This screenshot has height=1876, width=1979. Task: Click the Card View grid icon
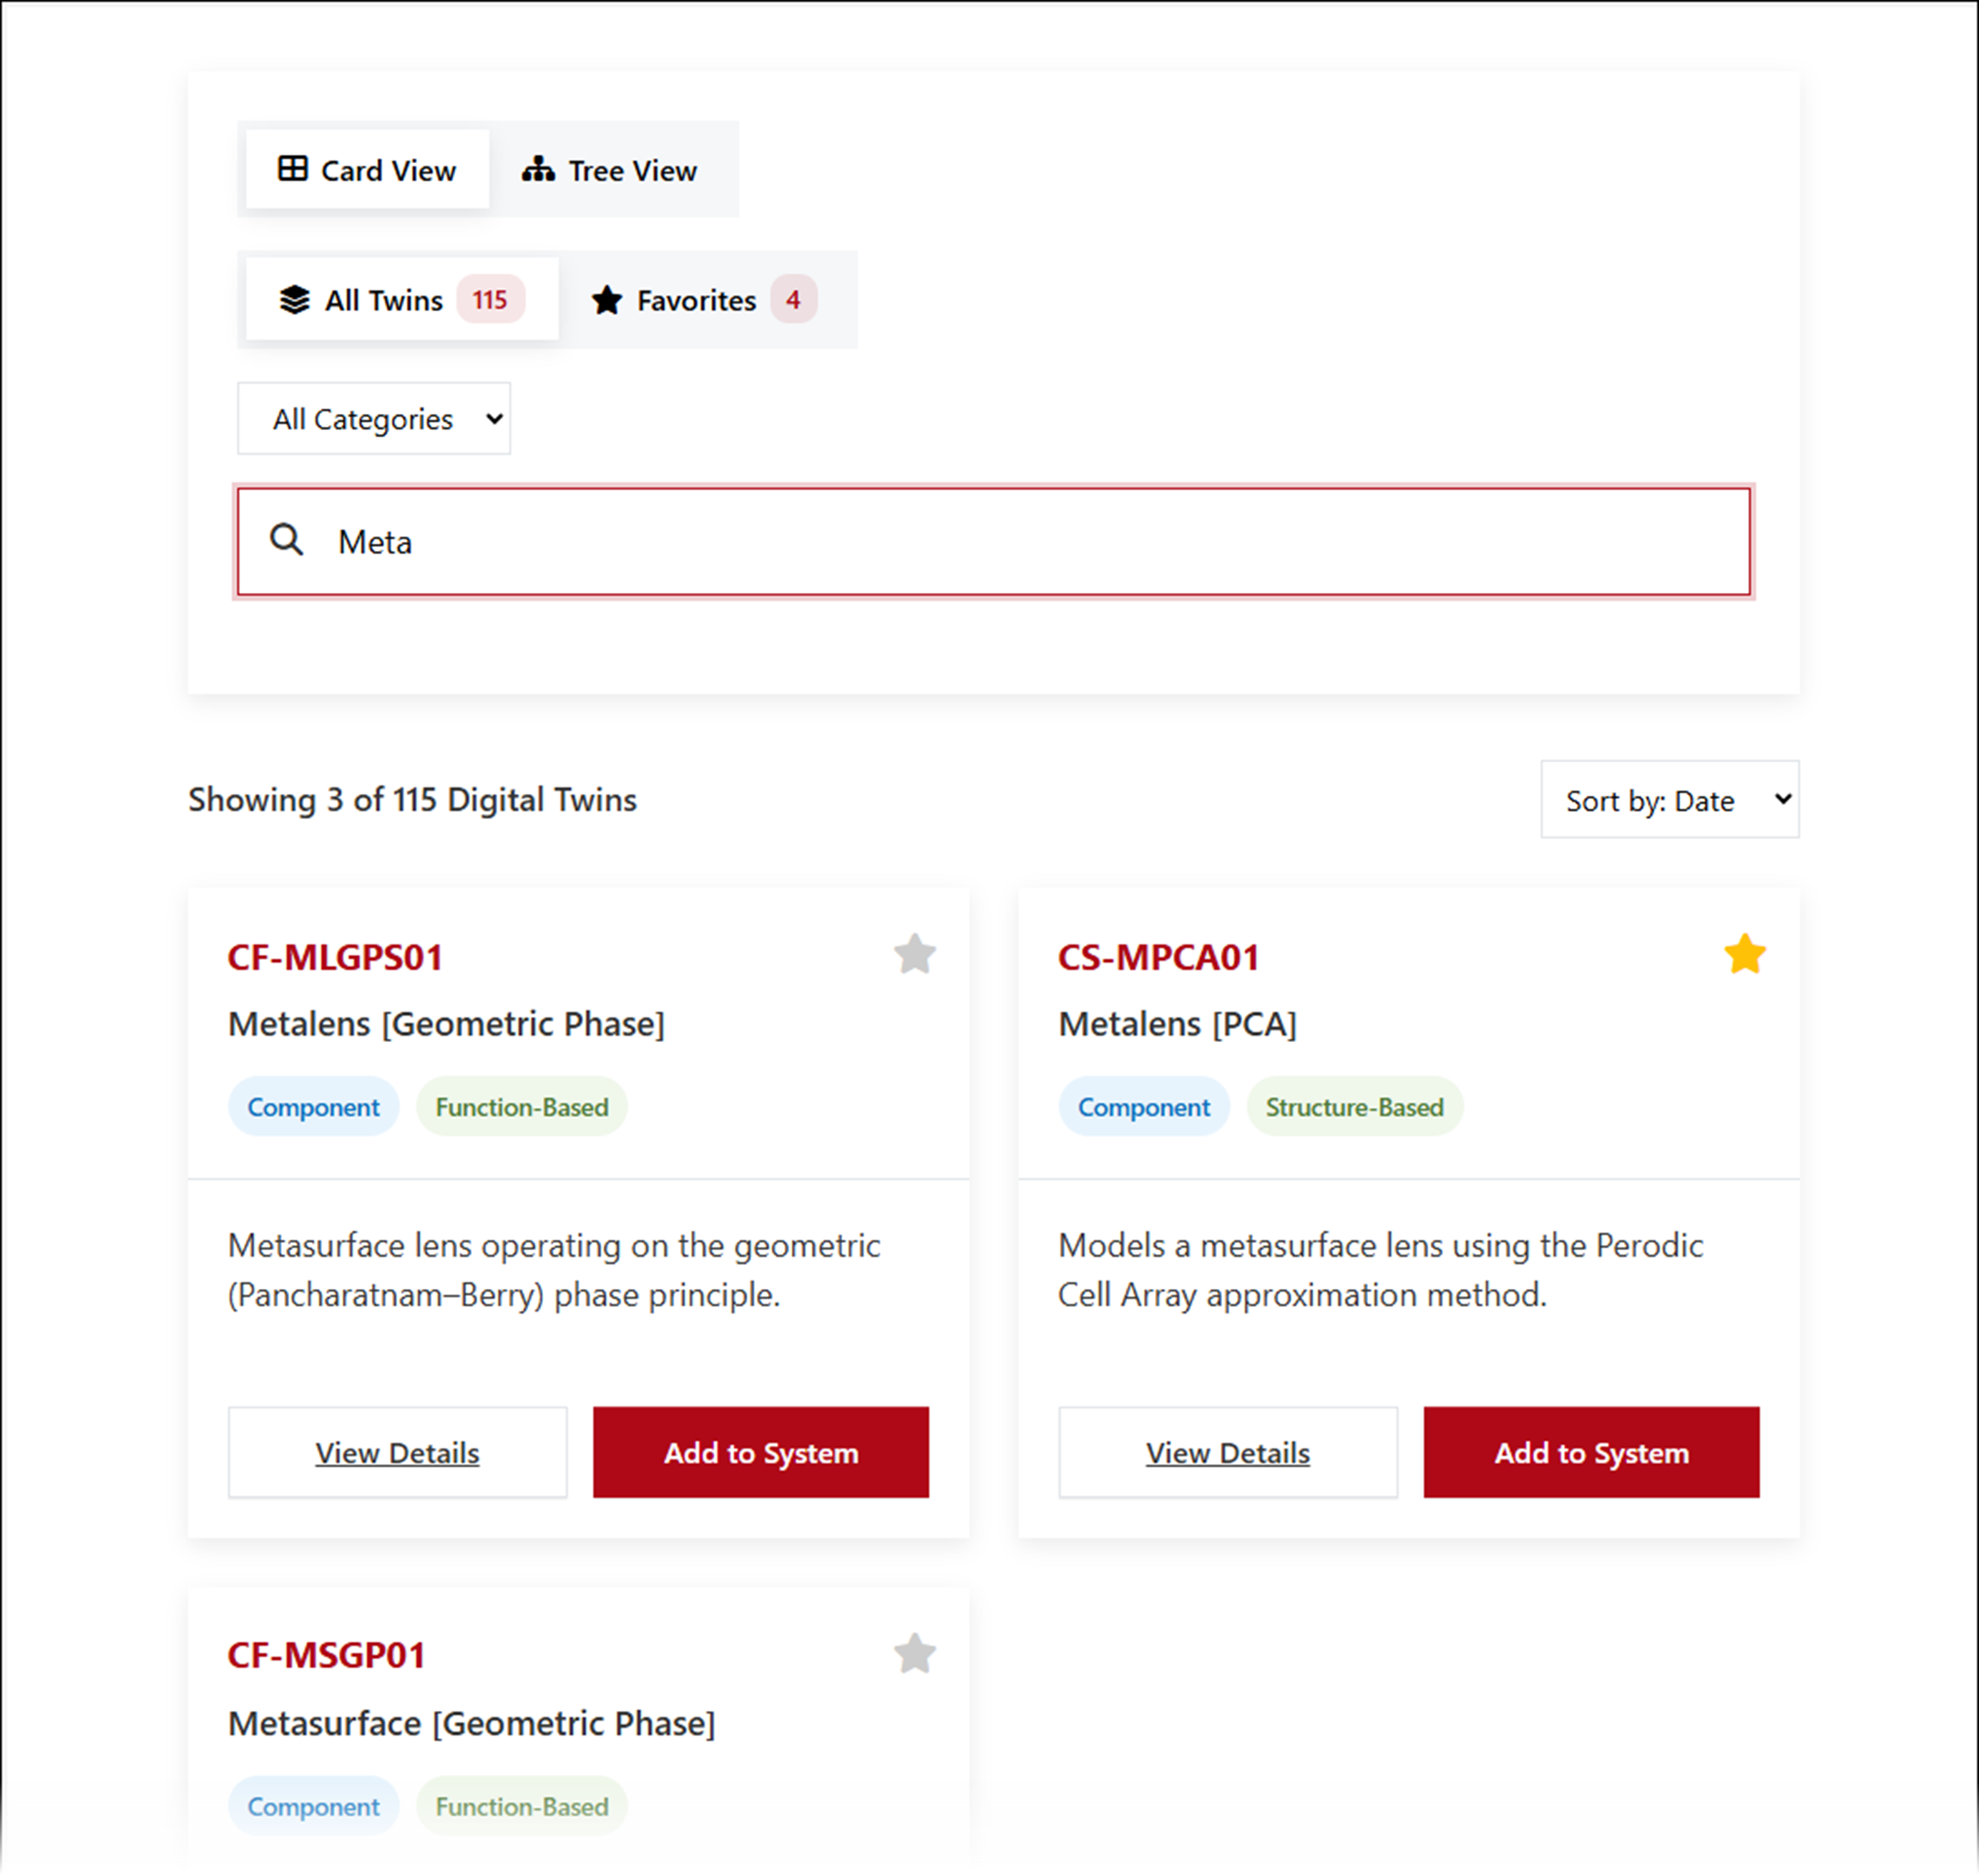pos(292,169)
